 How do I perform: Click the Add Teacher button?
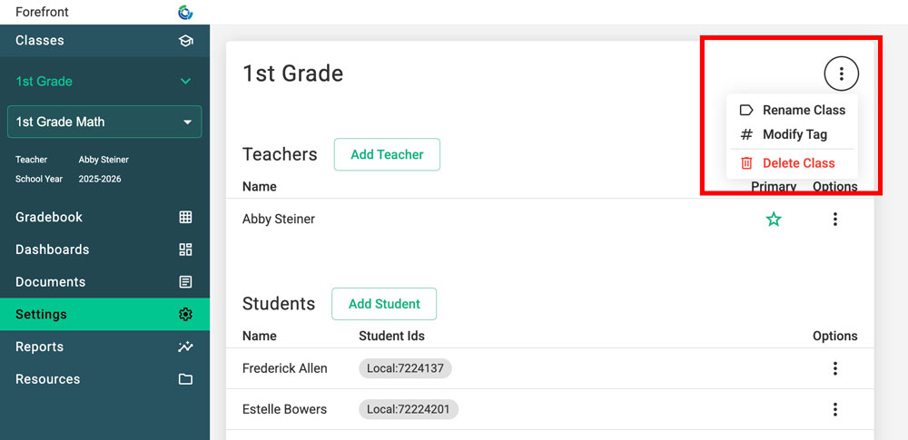coord(387,154)
